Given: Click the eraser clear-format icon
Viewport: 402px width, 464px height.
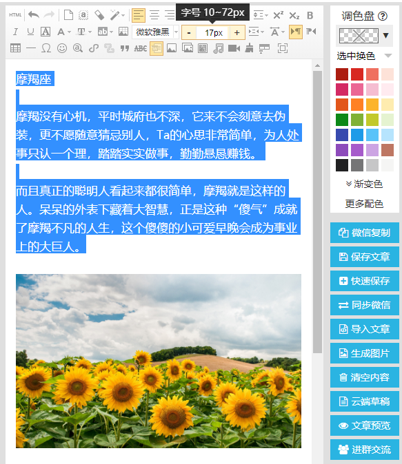Looking at the screenshot, I should pyautogui.click(x=99, y=14).
